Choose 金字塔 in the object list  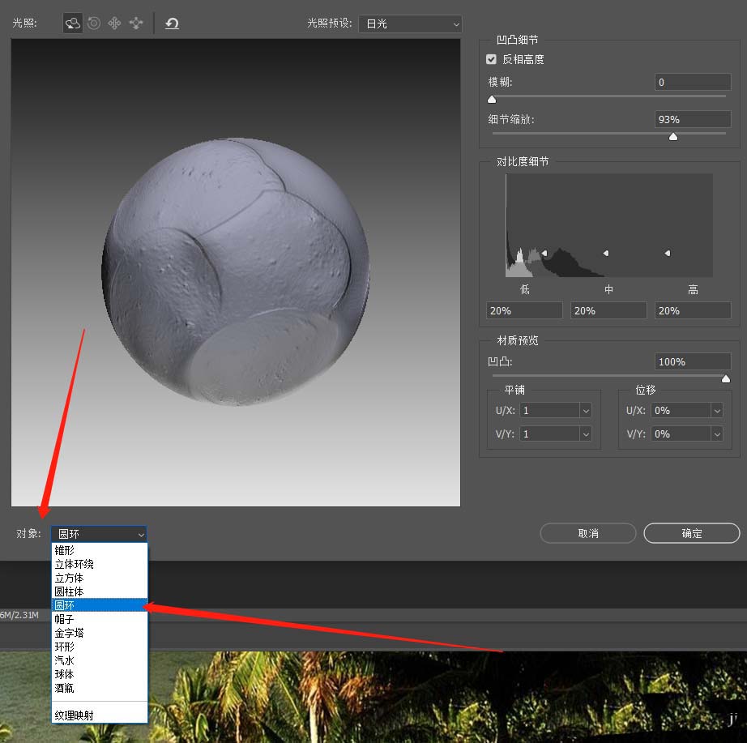pos(69,633)
